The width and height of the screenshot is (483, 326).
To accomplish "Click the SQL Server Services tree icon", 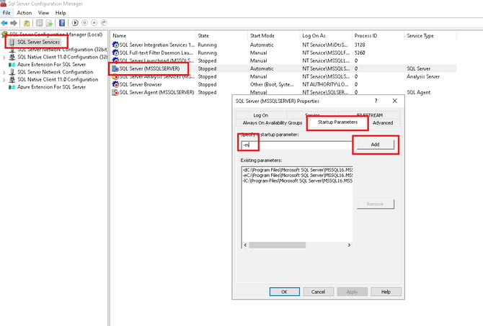I will pos(12,42).
